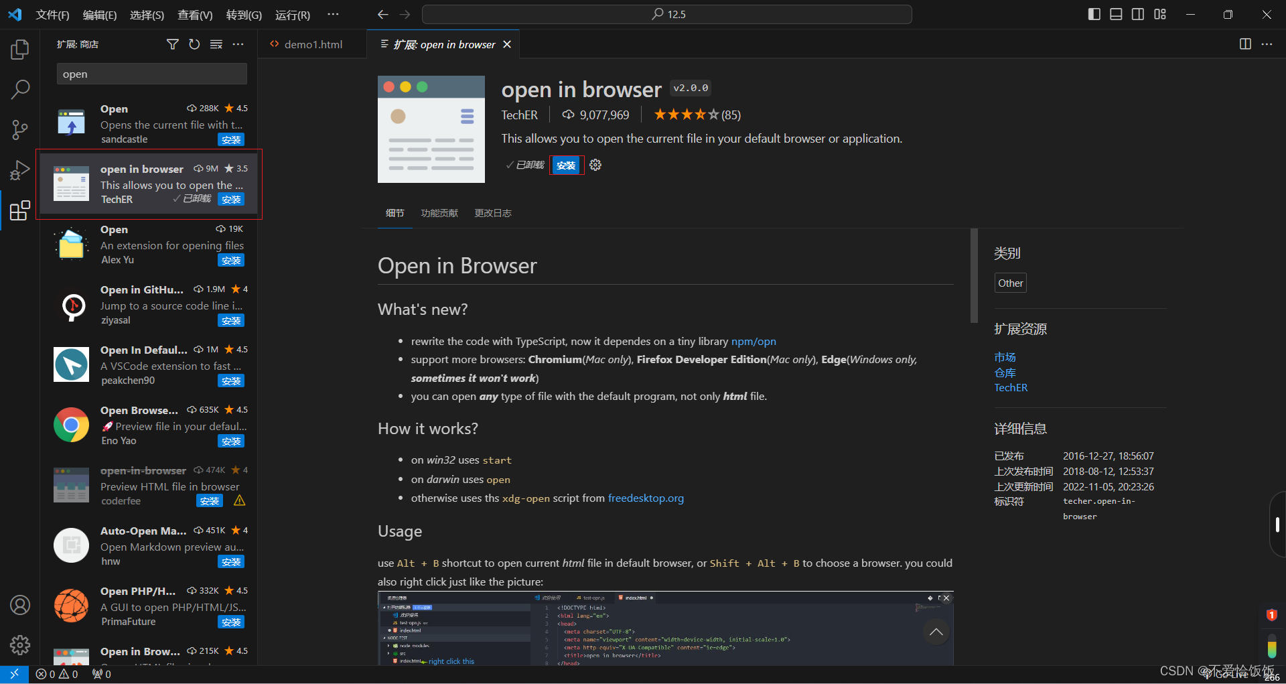Expand the title bar overflow menu ellipsis
This screenshot has width=1286, height=684.
333,14
